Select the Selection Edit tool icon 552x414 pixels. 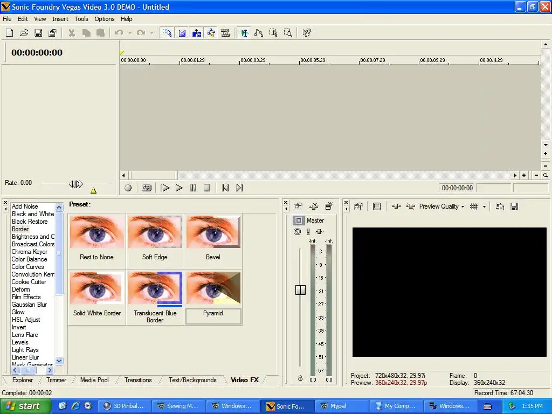point(273,33)
